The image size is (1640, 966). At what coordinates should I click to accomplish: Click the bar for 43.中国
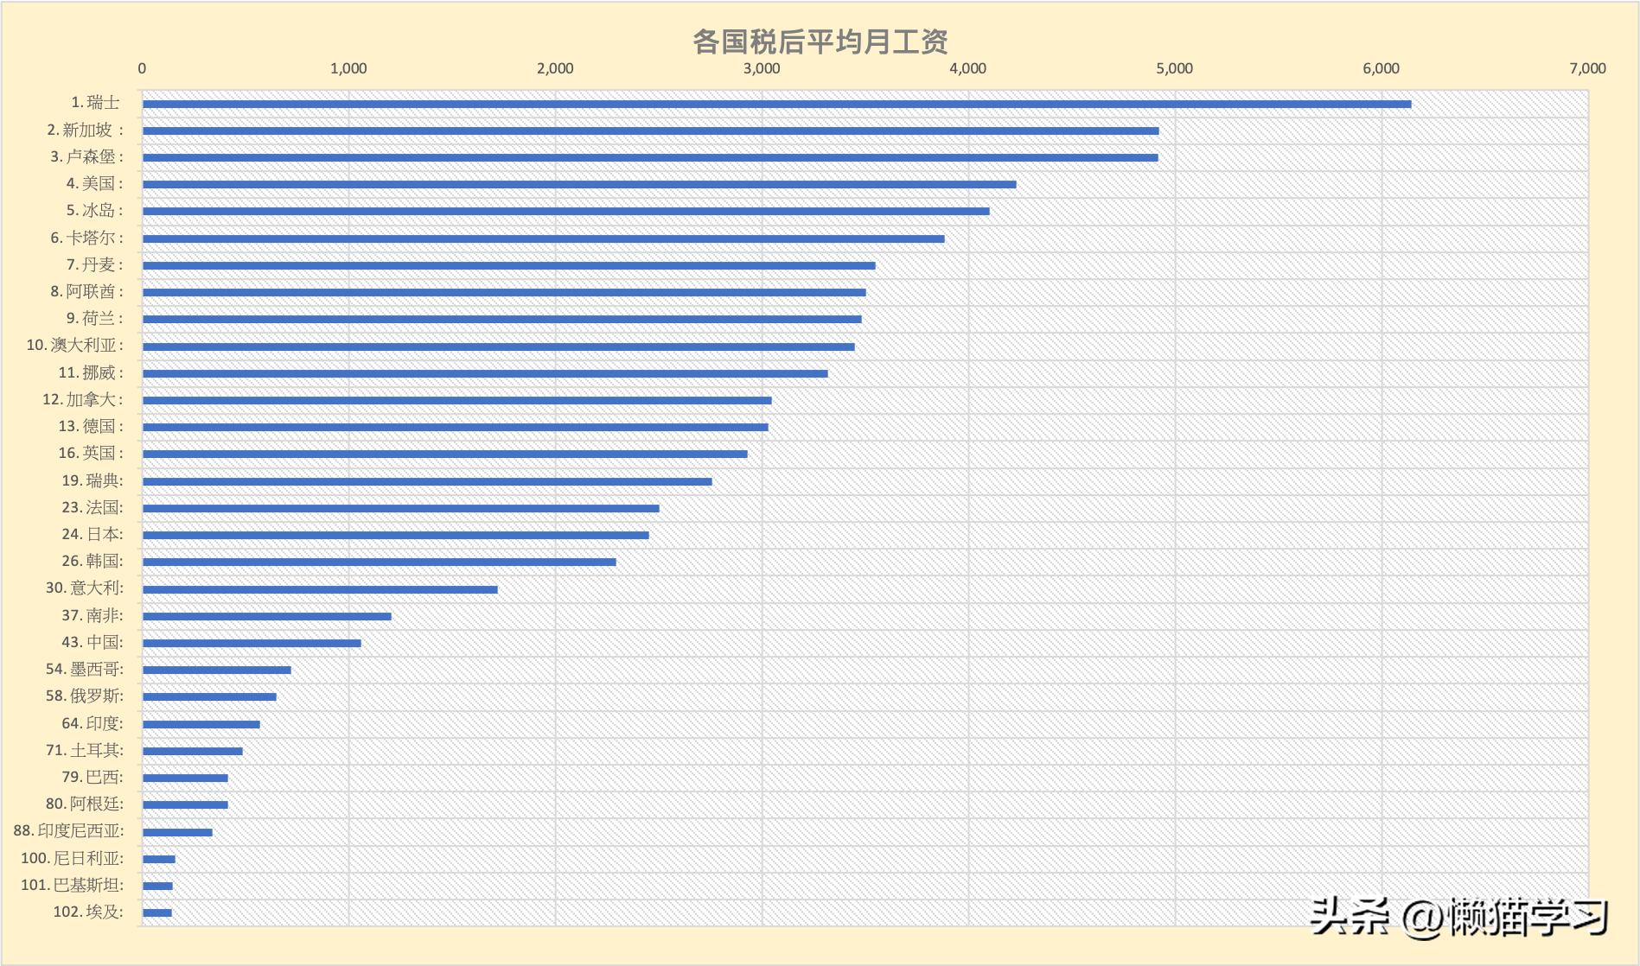tap(251, 643)
